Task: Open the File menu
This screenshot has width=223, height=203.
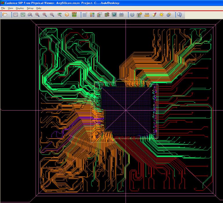Action: (3, 8)
